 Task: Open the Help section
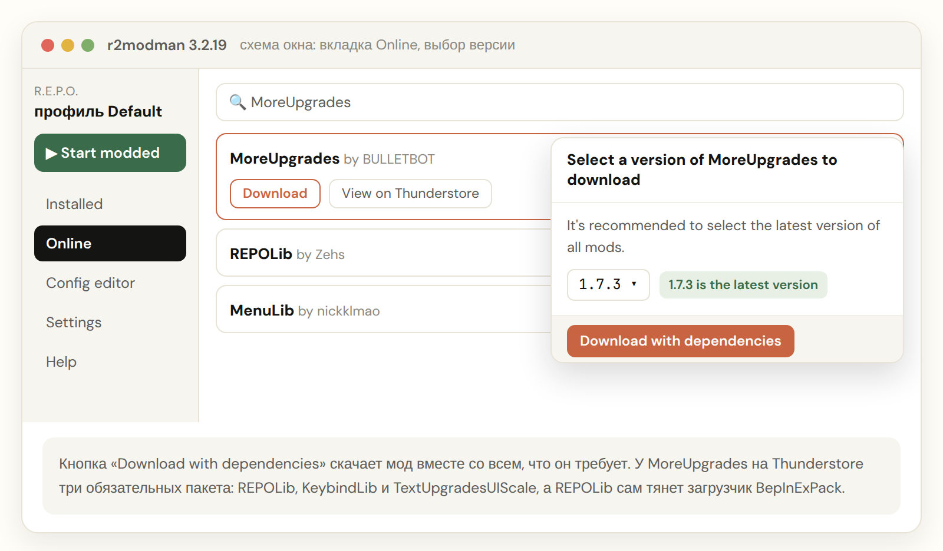point(110,362)
